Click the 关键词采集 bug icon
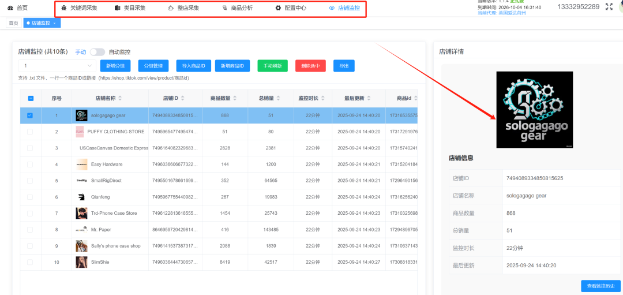623x295 pixels. pos(64,8)
